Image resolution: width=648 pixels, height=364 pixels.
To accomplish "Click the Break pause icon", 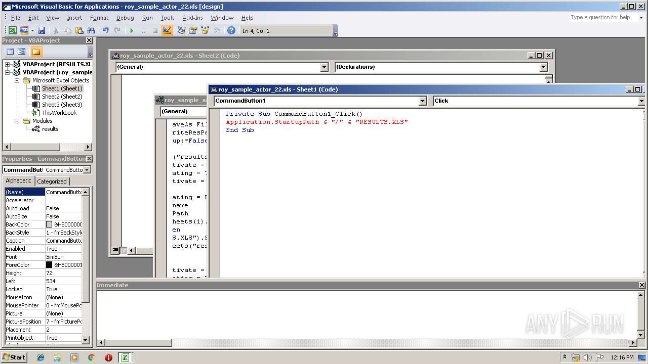I will click(x=143, y=31).
